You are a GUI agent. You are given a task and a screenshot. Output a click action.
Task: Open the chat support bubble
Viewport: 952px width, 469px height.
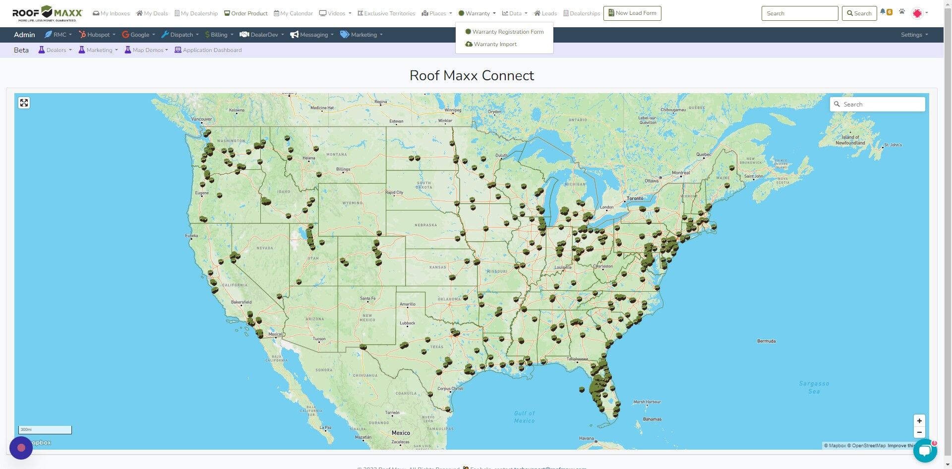coord(925,451)
